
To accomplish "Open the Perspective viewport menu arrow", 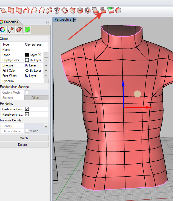I will pos(75,19).
